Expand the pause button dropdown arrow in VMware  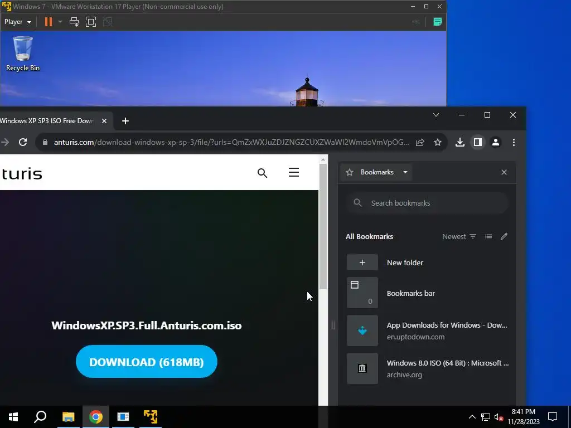(x=60, y=22)
